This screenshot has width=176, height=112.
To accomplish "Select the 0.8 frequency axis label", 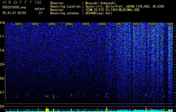I will coord(2,78).
